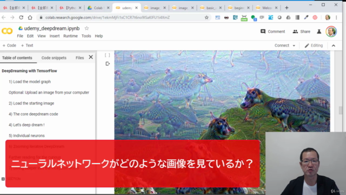
Task: Switch to the basic browser tab
Action: 210,8
